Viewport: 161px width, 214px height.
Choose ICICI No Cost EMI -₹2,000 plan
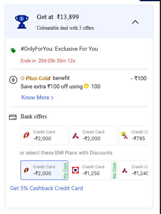(44, 170)
